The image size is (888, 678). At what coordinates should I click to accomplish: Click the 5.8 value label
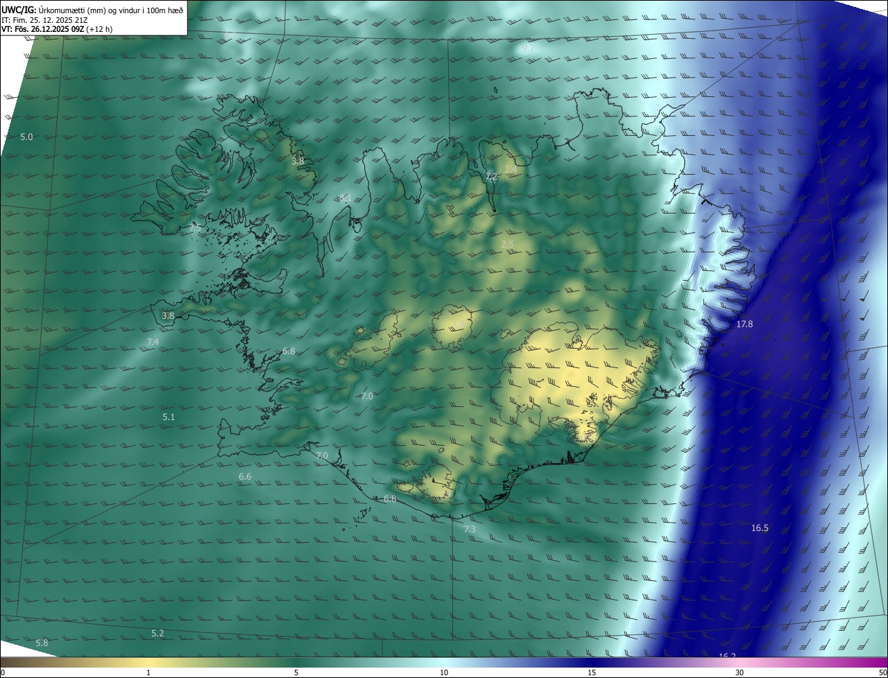click(x=42, y=643)
